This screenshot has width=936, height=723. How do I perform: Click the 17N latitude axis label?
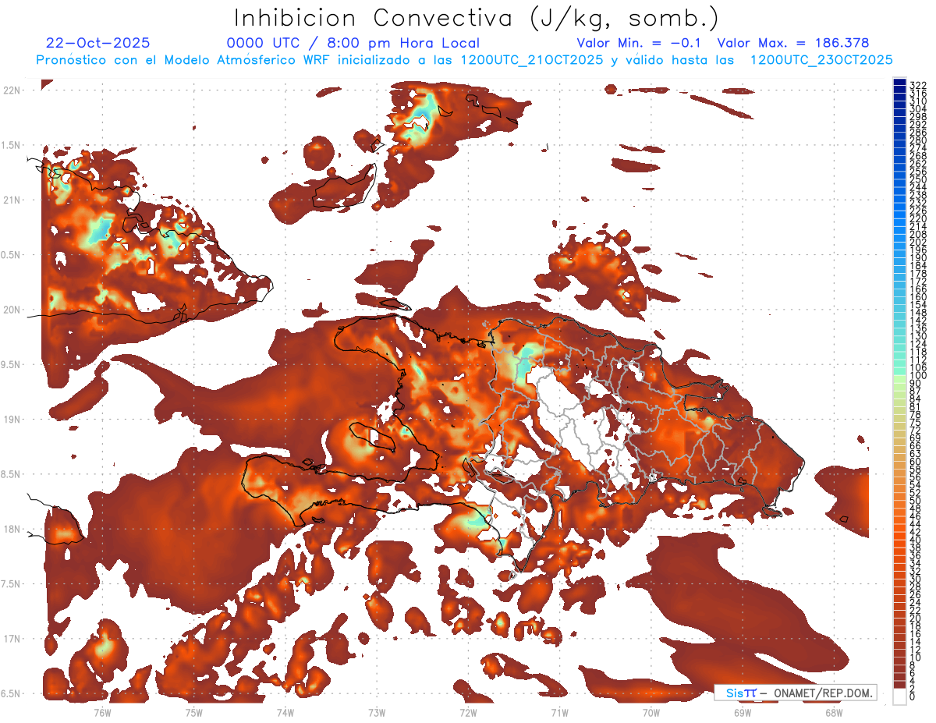pos(12,639)
